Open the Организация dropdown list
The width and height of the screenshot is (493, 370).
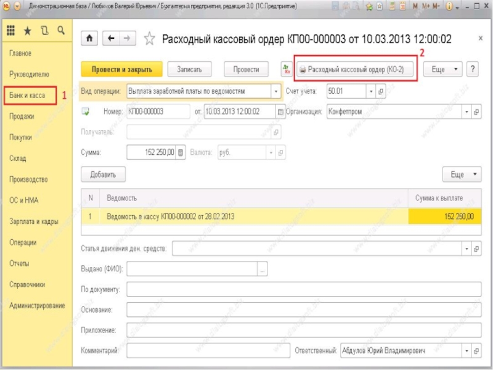(468, 112)
